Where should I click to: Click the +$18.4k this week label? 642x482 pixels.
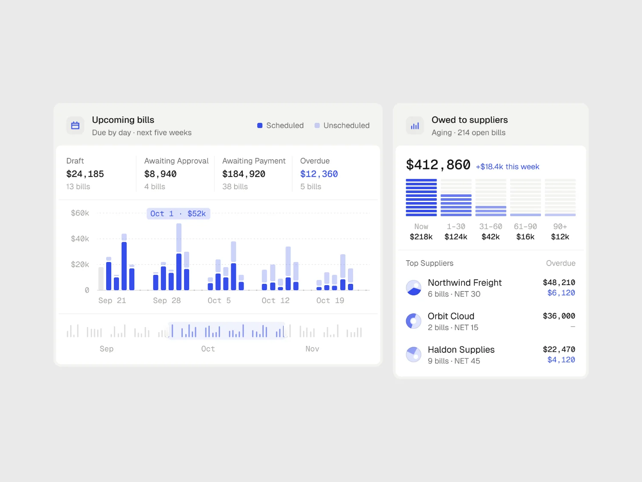[x=508, y=167]
